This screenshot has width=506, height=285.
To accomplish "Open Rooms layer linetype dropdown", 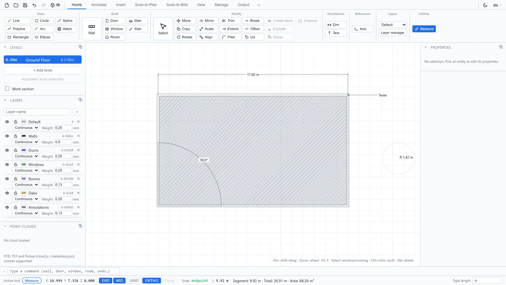I will [x=26, y=185].
